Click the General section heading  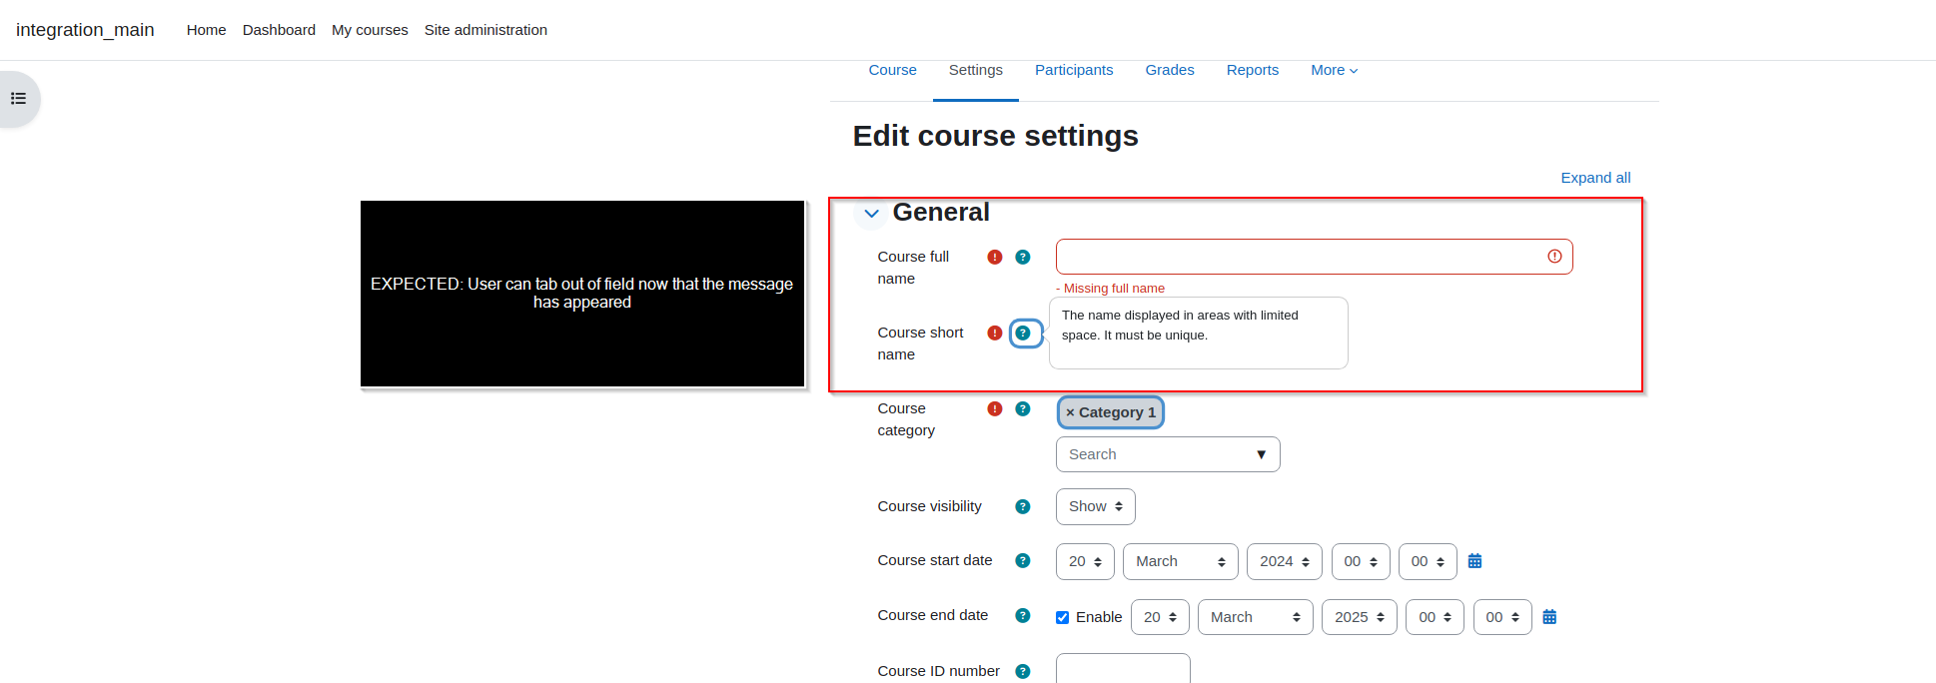[941, 213]
